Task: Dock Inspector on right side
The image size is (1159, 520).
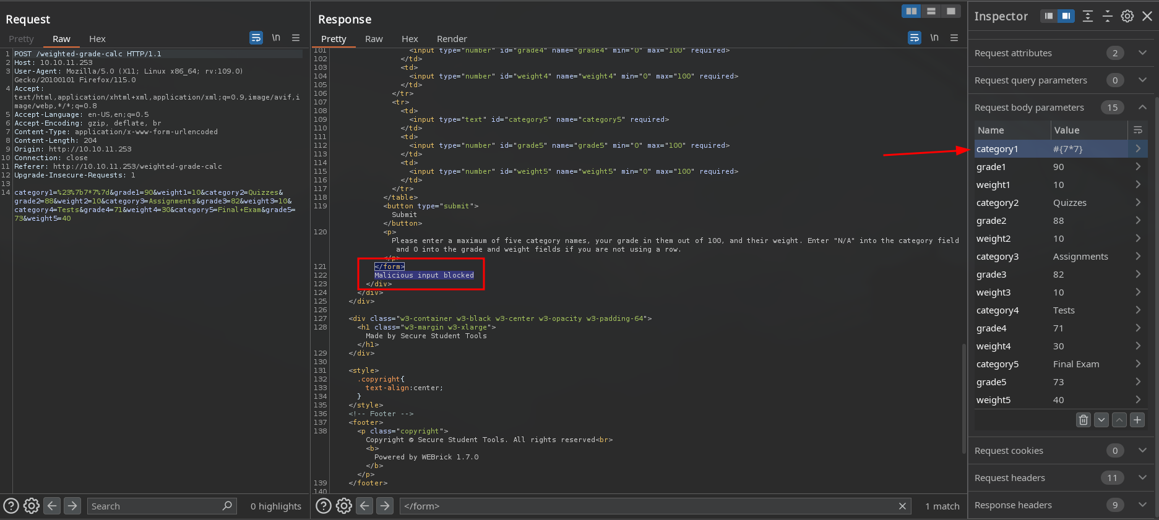Action: tap(1066, 16)
